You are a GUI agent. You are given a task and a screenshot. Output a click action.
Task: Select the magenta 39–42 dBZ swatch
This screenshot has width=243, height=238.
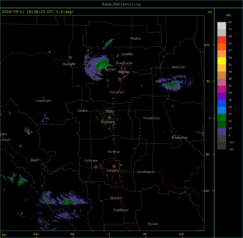coord(222,89)
